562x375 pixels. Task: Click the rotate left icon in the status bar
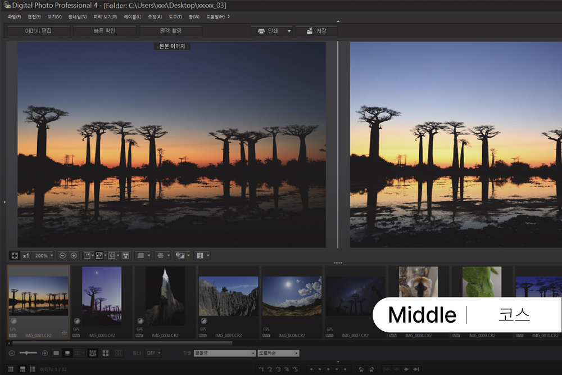pyautogui.click(x=361, y=369)
